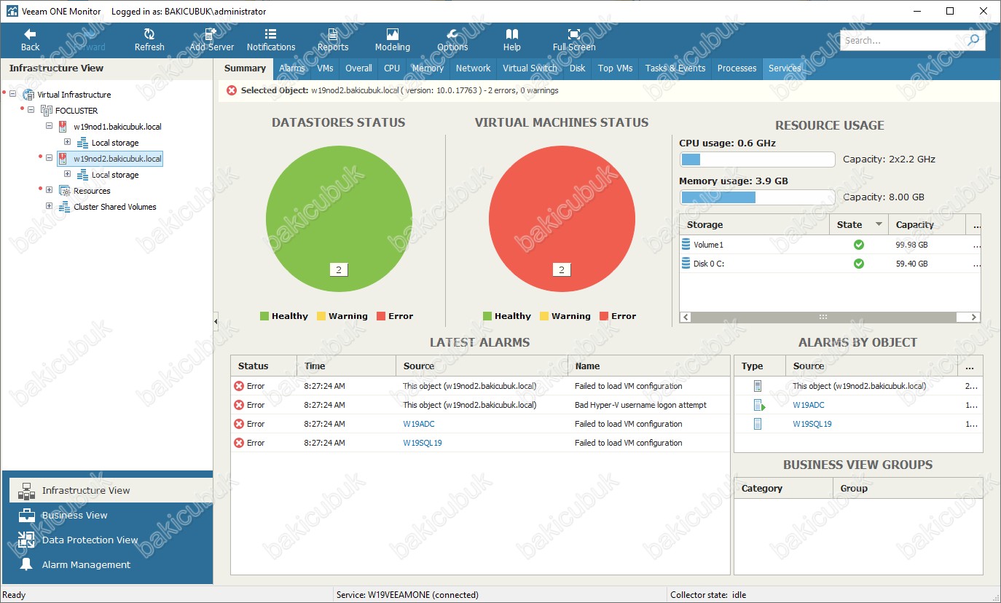Switch to Tasks & Events tab

(x=675, y=68)
